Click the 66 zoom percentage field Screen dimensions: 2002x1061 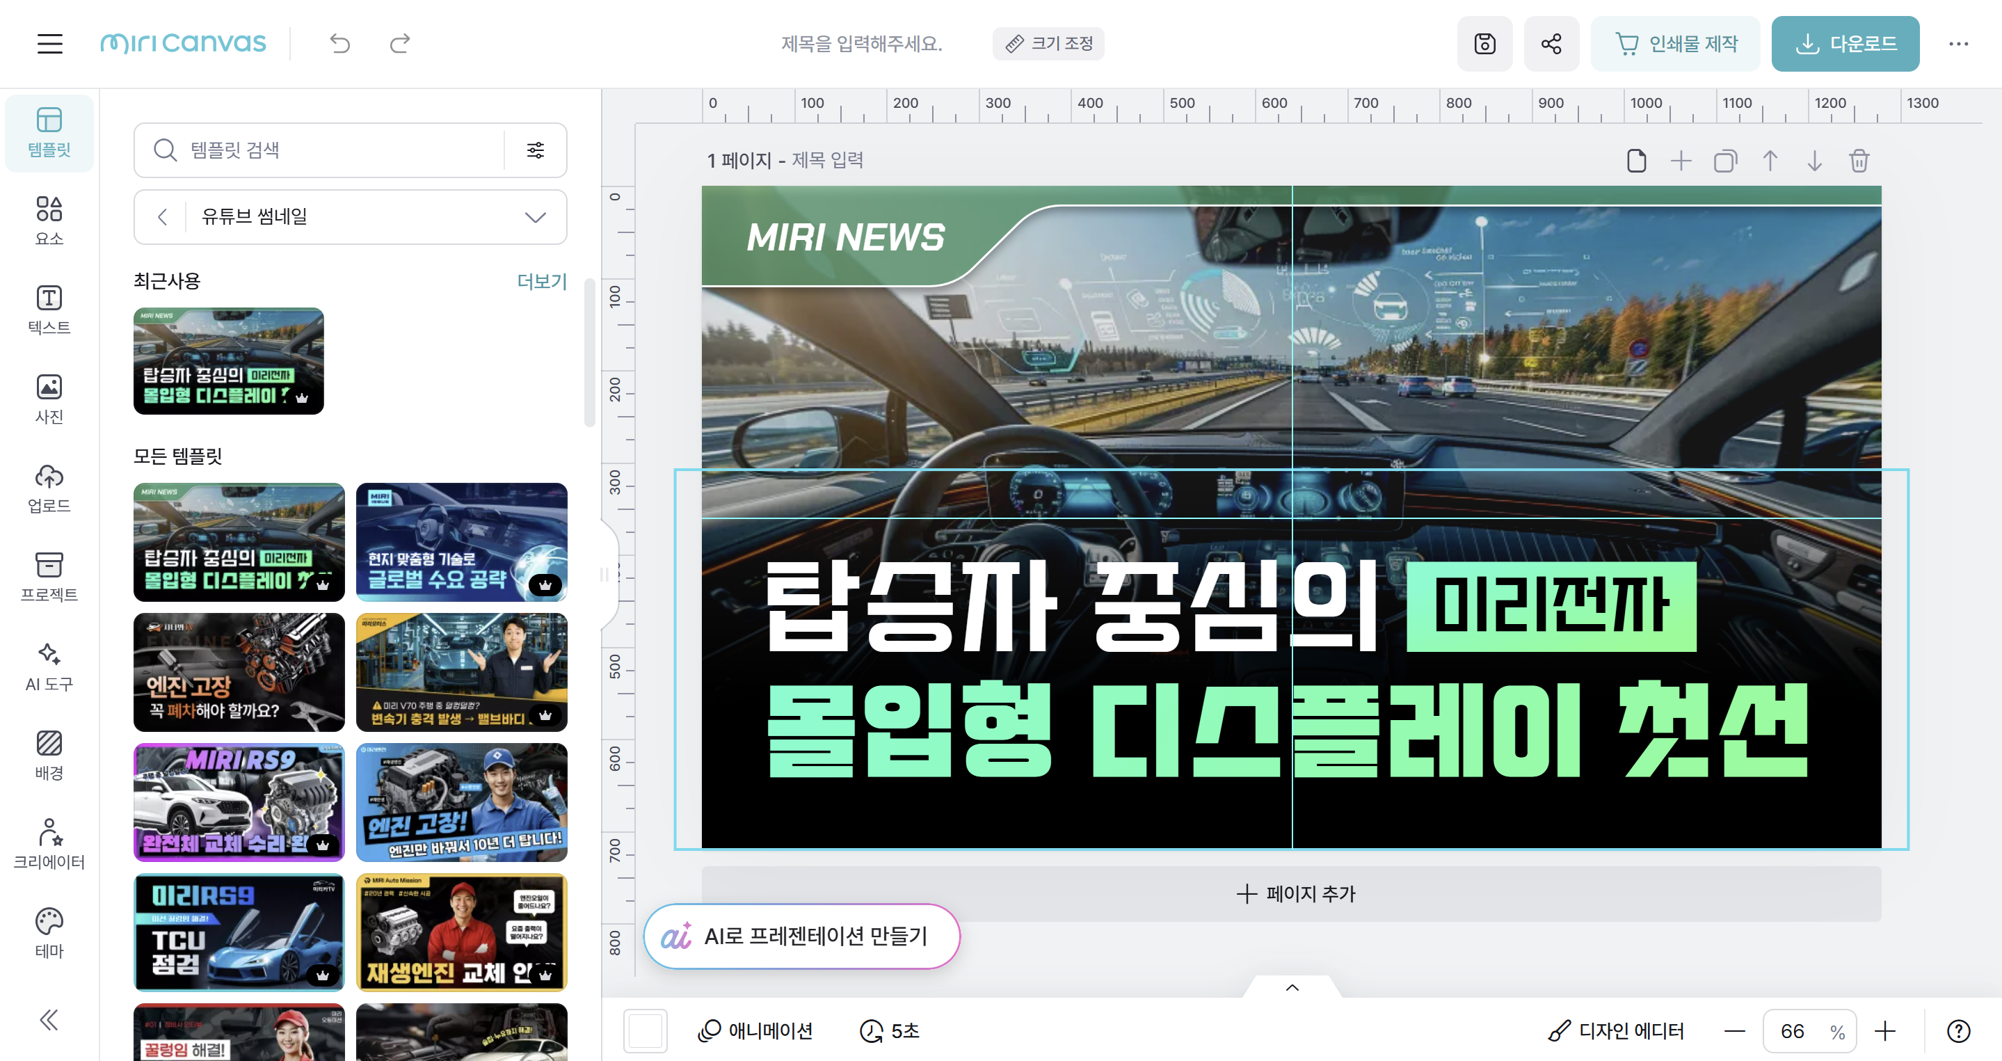click(x=1792, y=1032)
